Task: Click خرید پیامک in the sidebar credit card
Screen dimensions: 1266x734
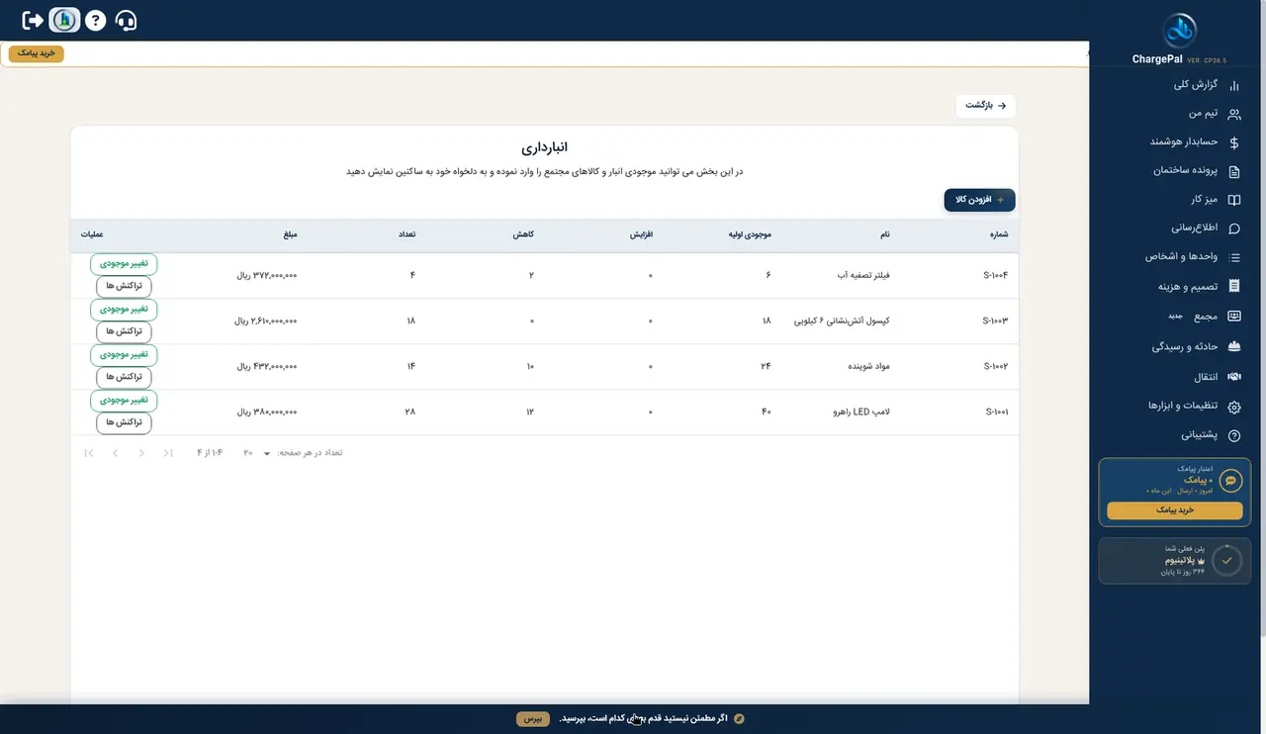Action: (1175, 510)
